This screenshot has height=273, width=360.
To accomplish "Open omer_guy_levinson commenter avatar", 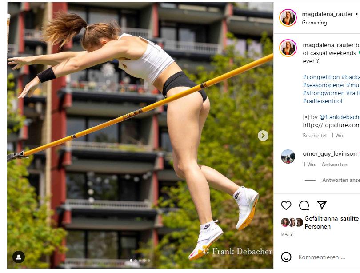I will pyautogui.click(x=288, y=157).
